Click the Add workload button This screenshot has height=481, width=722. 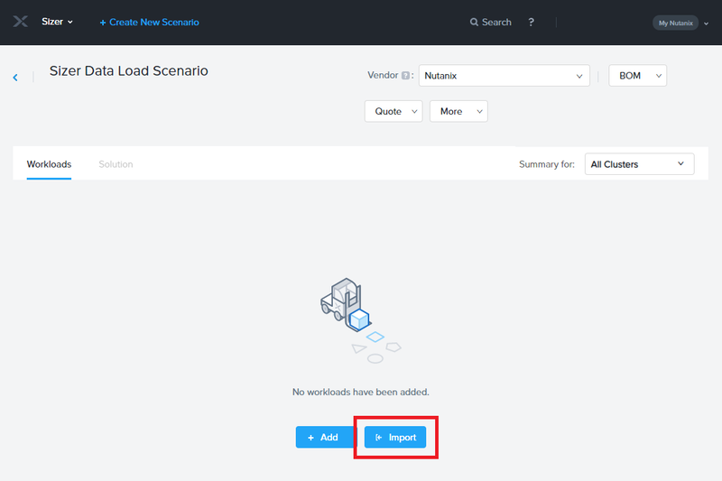click(324, 437)
